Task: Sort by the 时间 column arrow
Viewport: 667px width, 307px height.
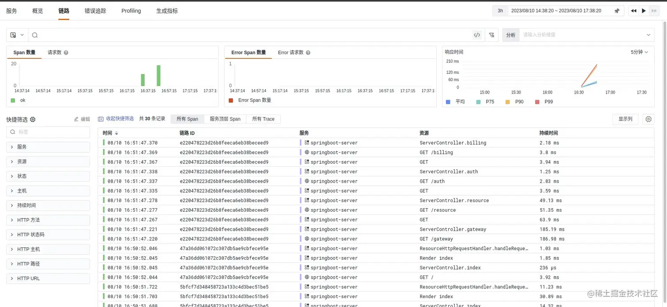Action: tap(116, 133)
